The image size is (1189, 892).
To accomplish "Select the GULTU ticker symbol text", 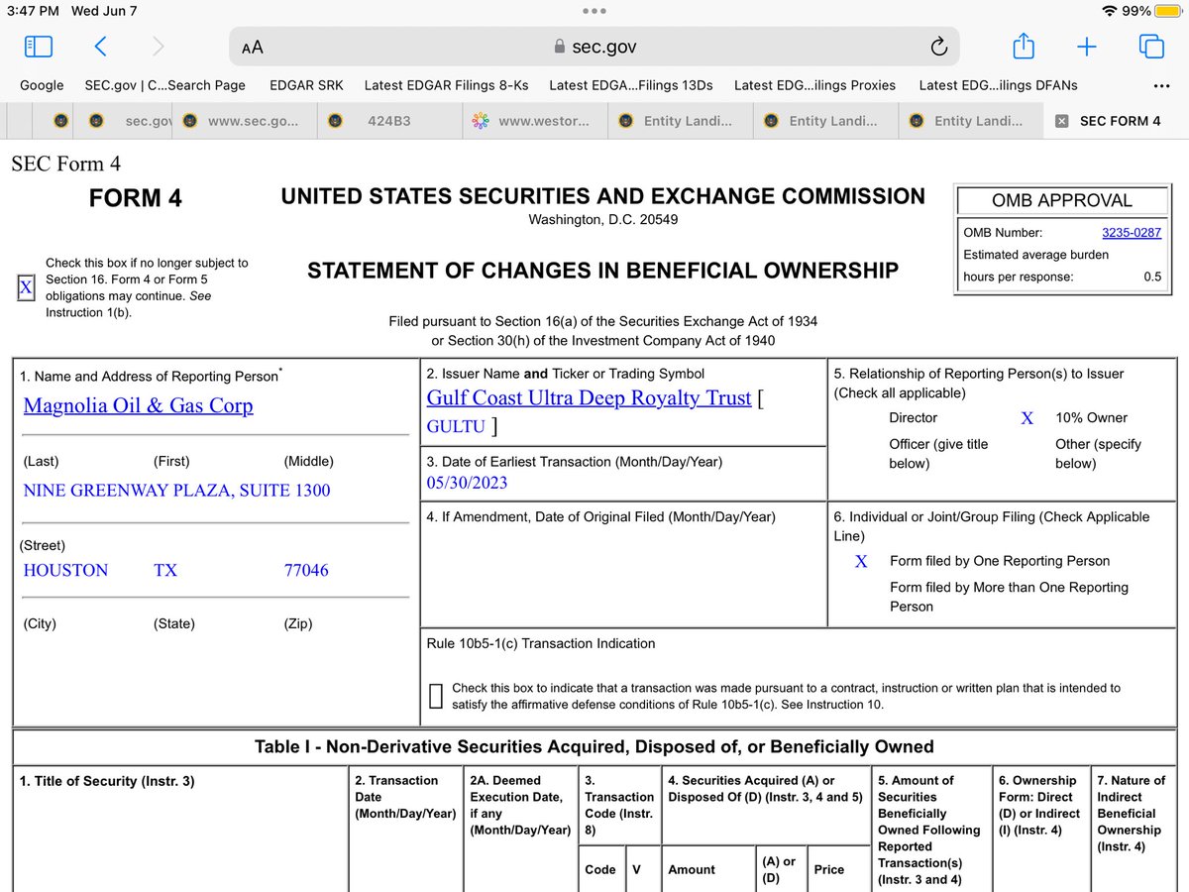I will coord(456,426).
